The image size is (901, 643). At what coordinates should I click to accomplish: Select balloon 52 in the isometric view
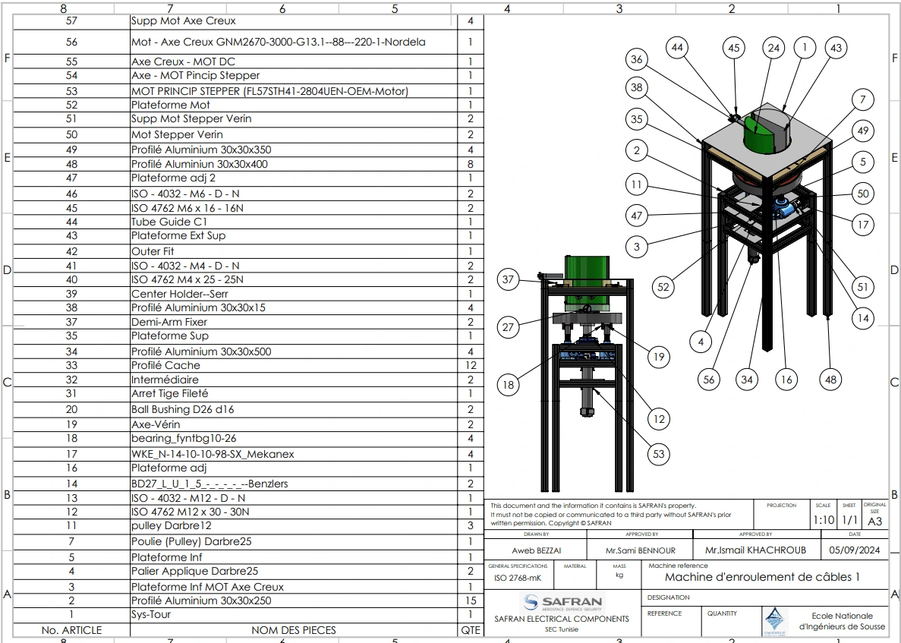pos(663,287)
